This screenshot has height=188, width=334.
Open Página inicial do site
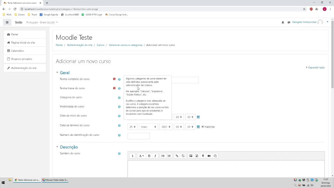click(25, 43)
